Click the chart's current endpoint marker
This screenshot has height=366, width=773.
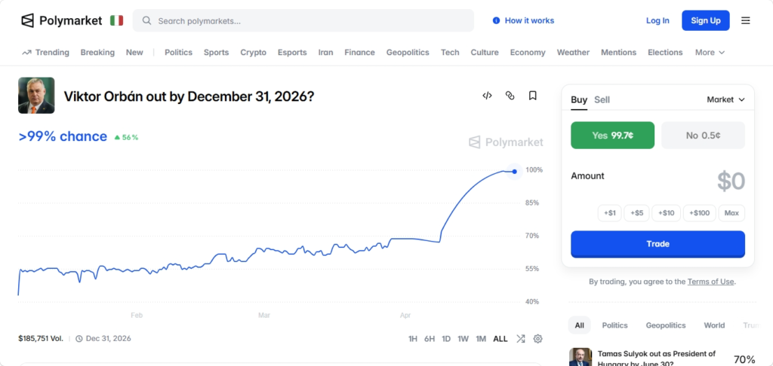(514, 172)
